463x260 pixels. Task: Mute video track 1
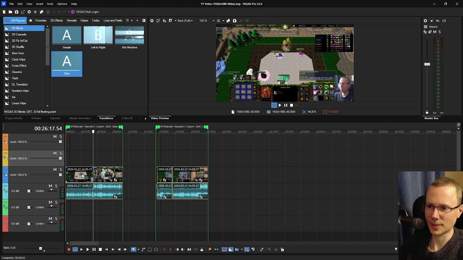(x=55, y=136)
